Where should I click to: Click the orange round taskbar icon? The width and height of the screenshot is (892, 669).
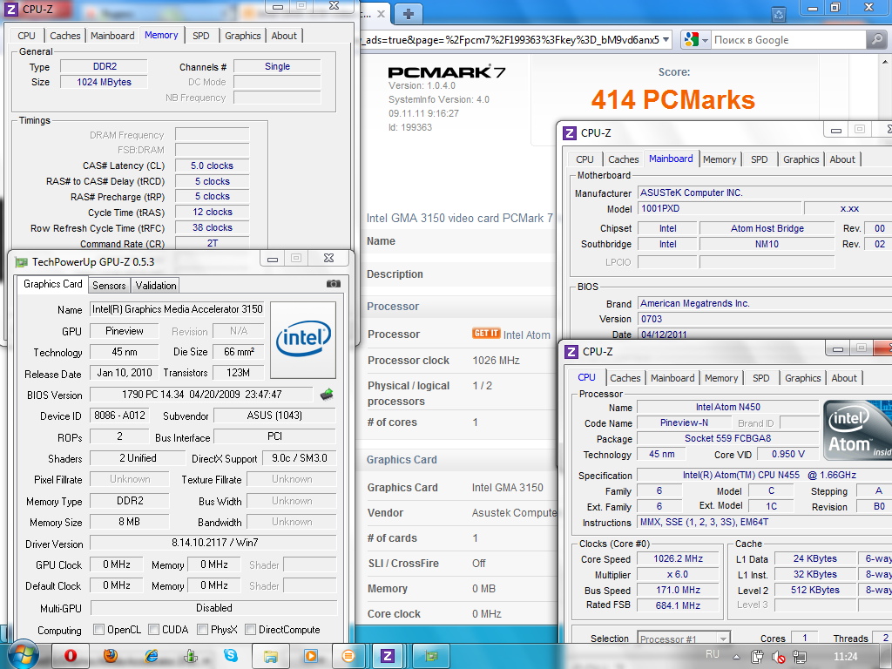tap(348, 656)
